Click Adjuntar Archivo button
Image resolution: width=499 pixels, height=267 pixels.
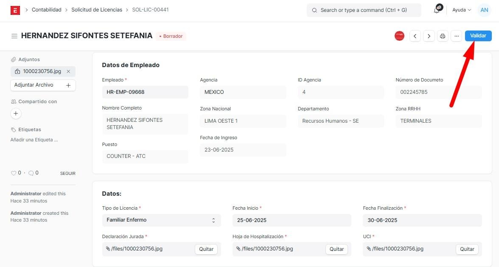pos(43,85)
